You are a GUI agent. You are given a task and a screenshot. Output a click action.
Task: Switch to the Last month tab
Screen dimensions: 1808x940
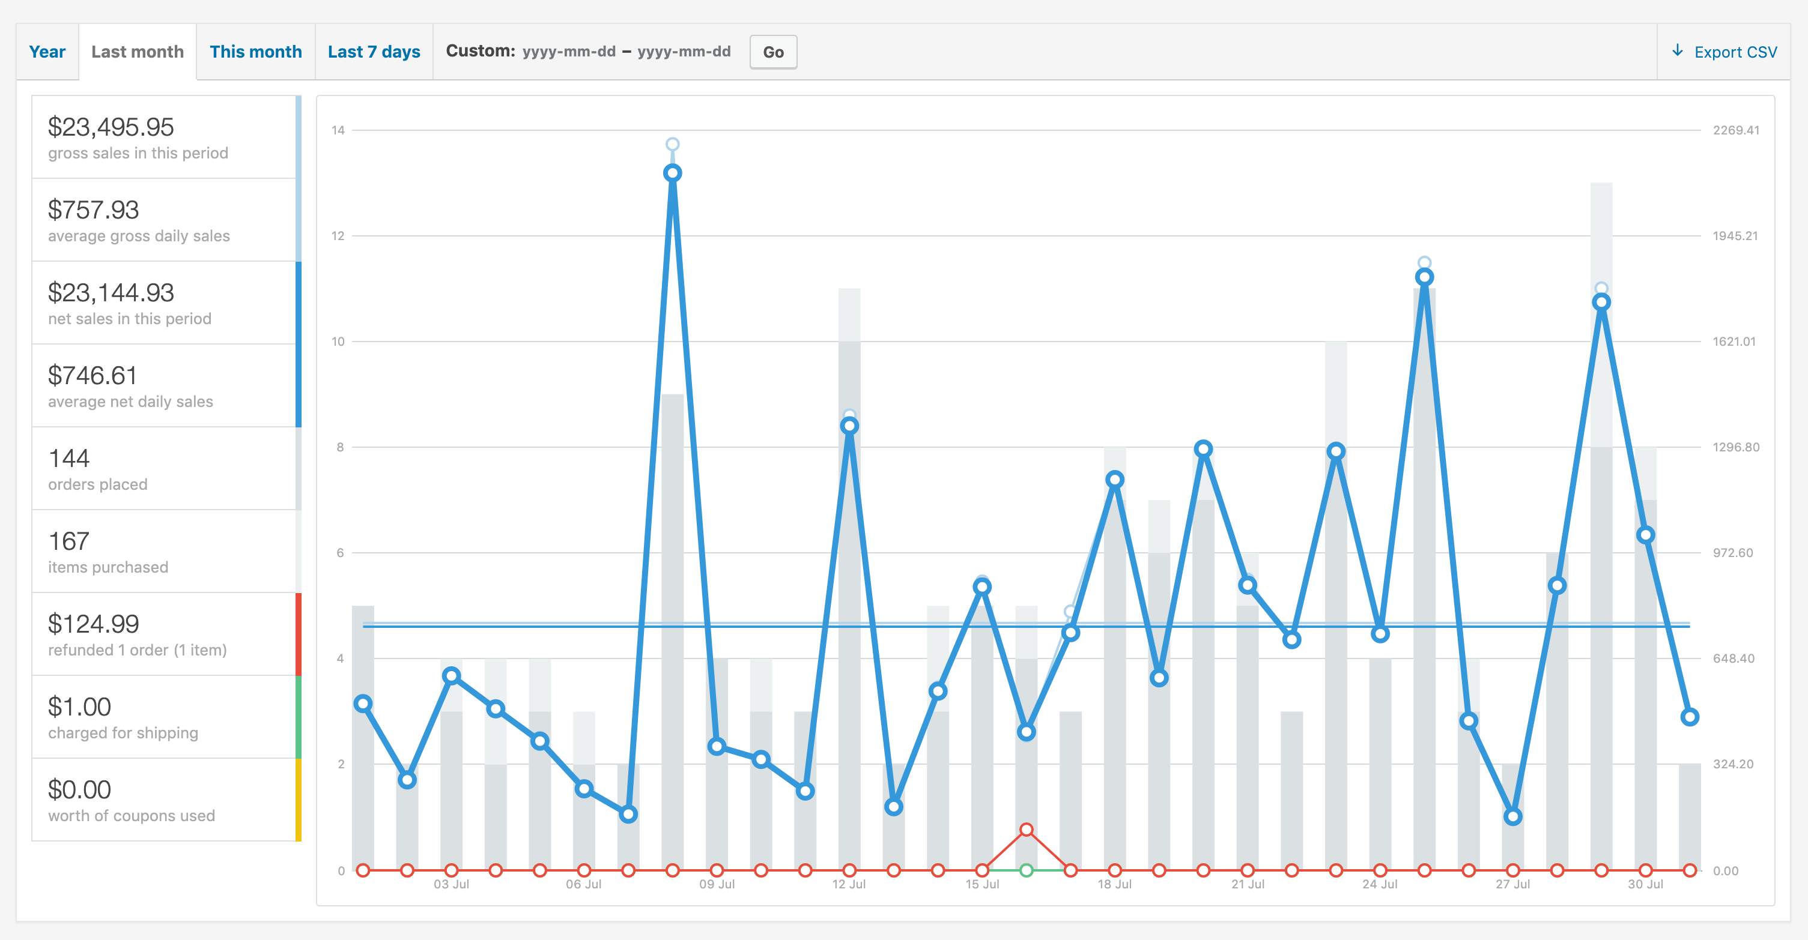[x=137, y=52]
